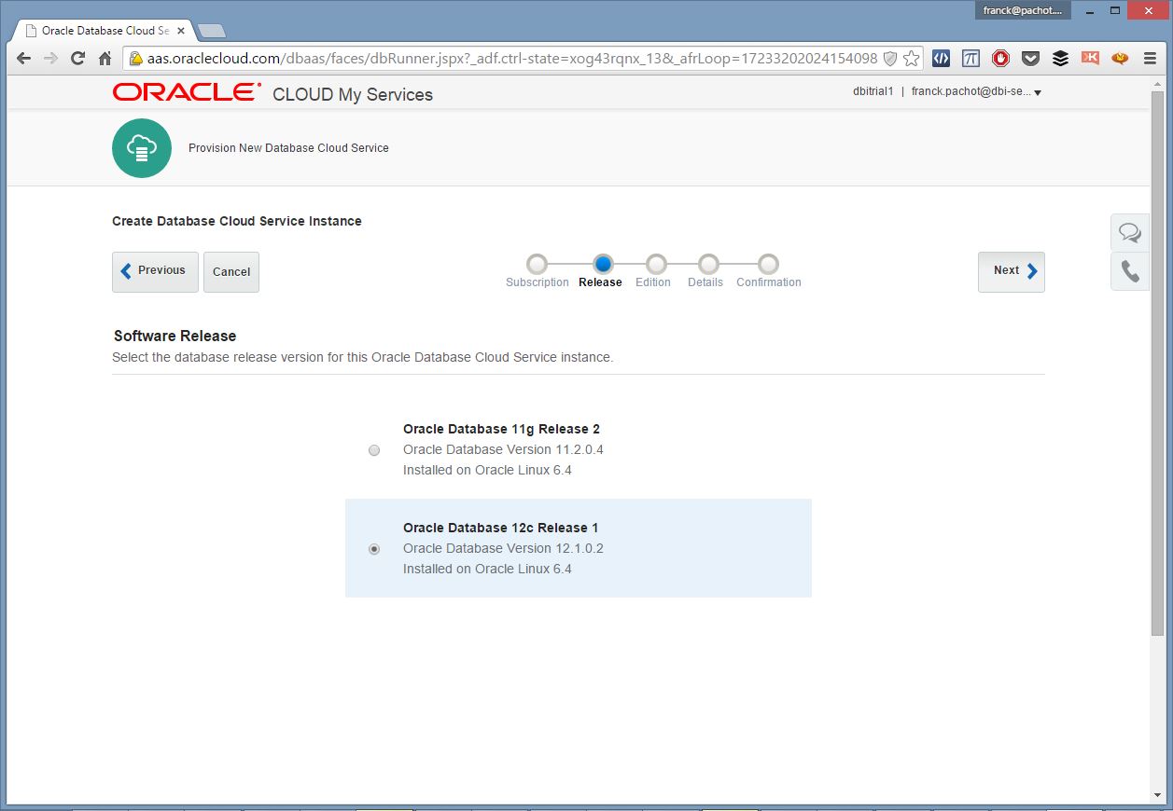Click the franck@pachot profile button in title bar
1173x811 pixels.
tap(1023, 10)
